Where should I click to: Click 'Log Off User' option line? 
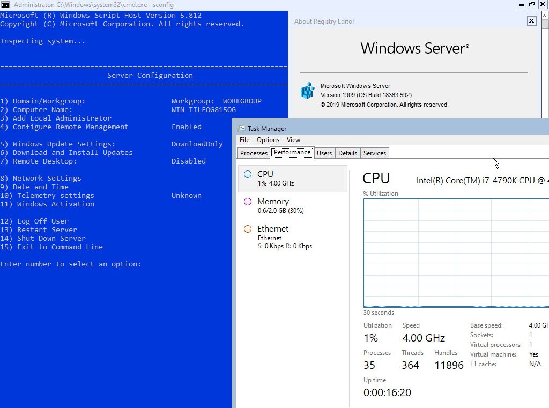click(x=34, y=221)
